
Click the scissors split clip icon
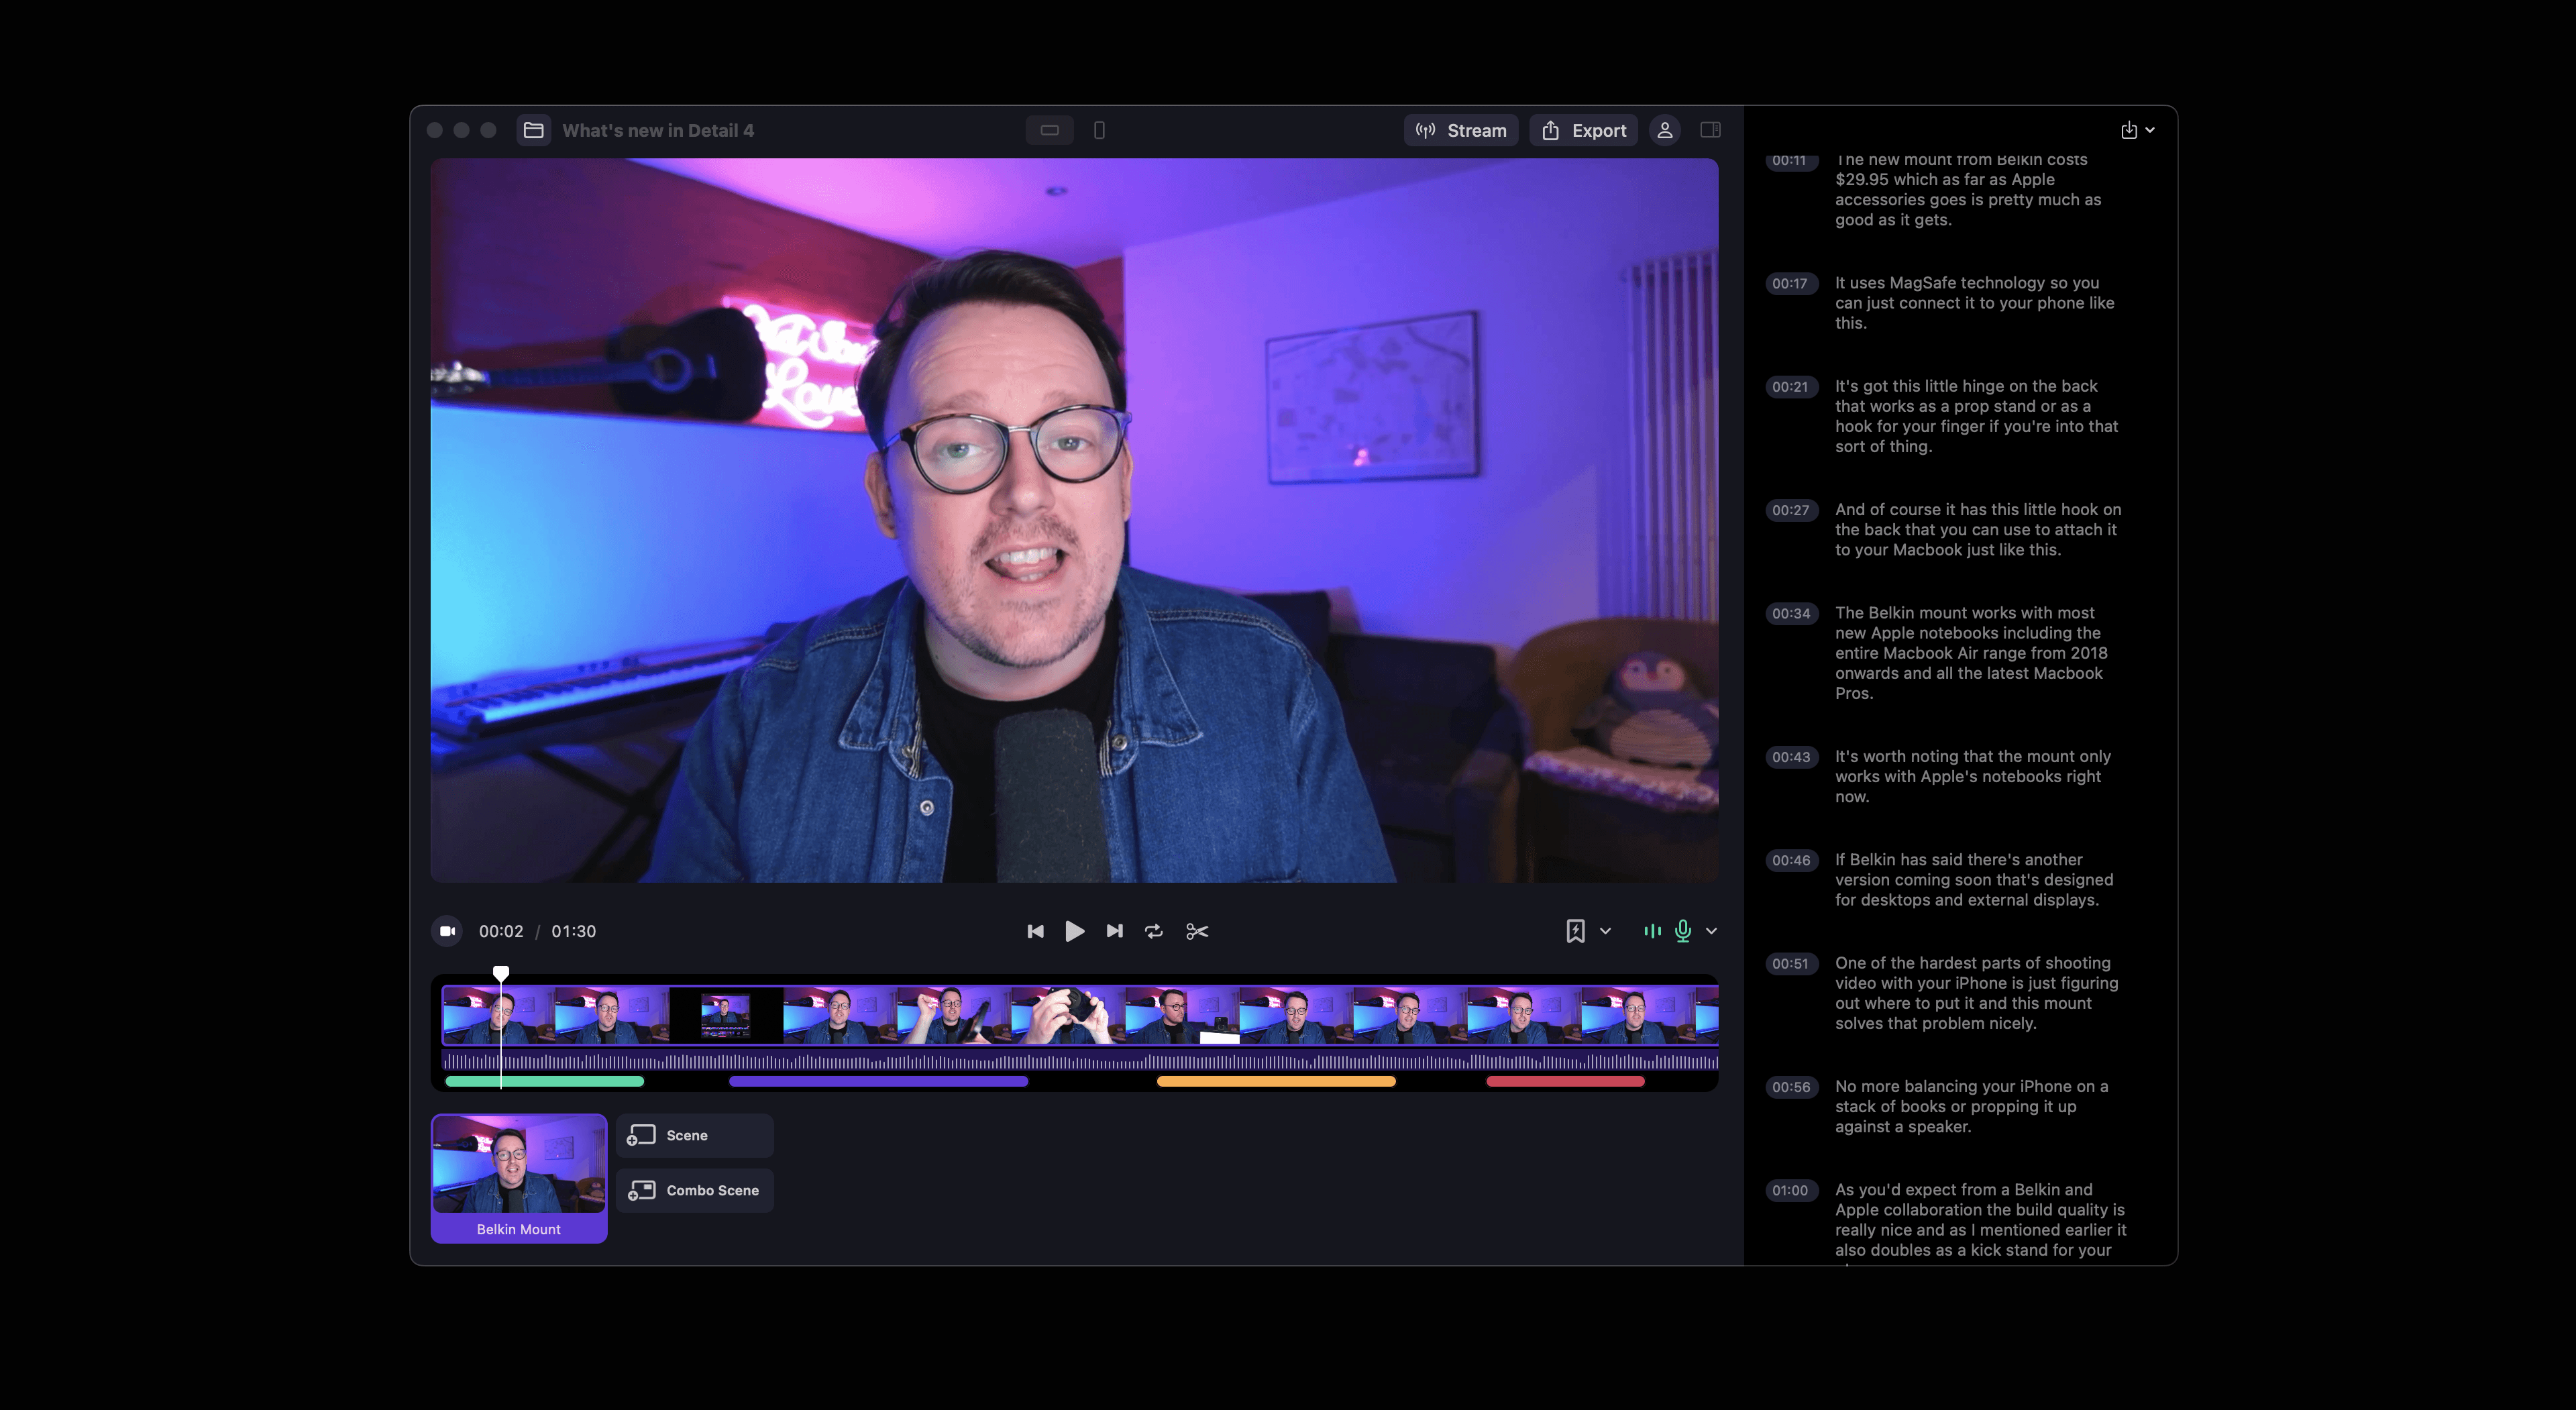coord(1197,931)
